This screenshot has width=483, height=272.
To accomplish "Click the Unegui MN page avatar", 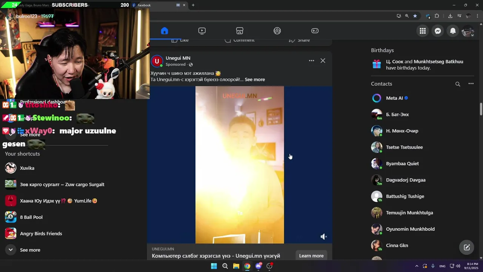I will 157,61.
